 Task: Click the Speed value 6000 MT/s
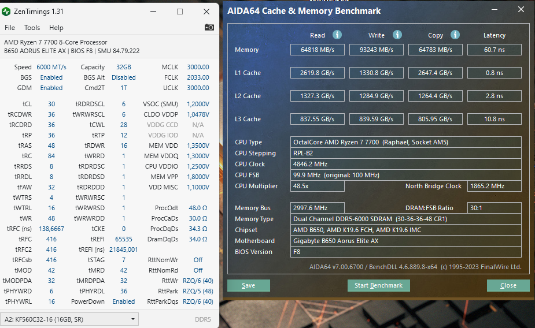coord(51,67)
